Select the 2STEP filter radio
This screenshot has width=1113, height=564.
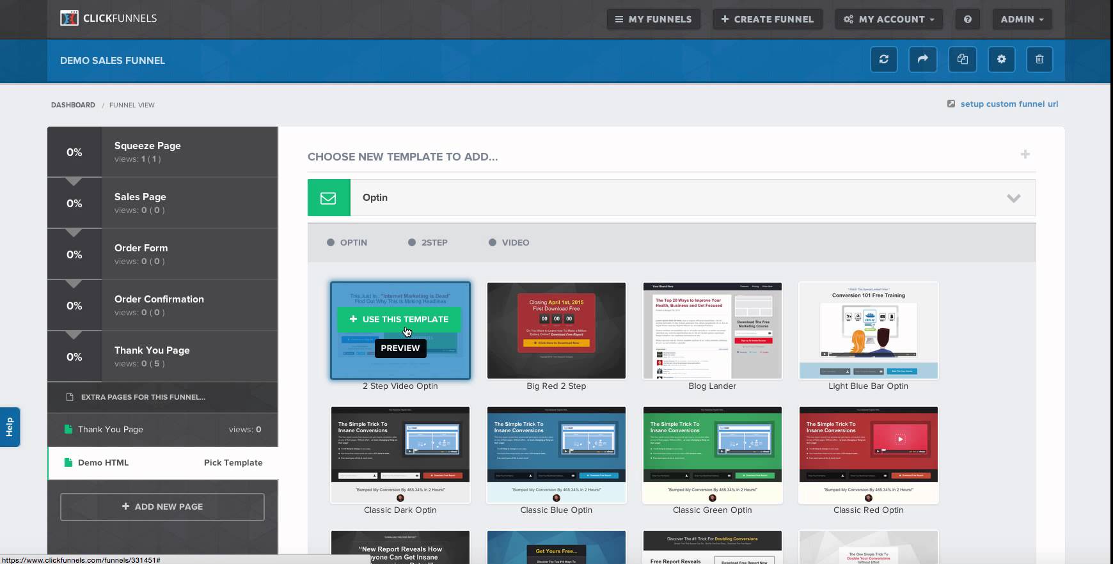coord(412,242)
